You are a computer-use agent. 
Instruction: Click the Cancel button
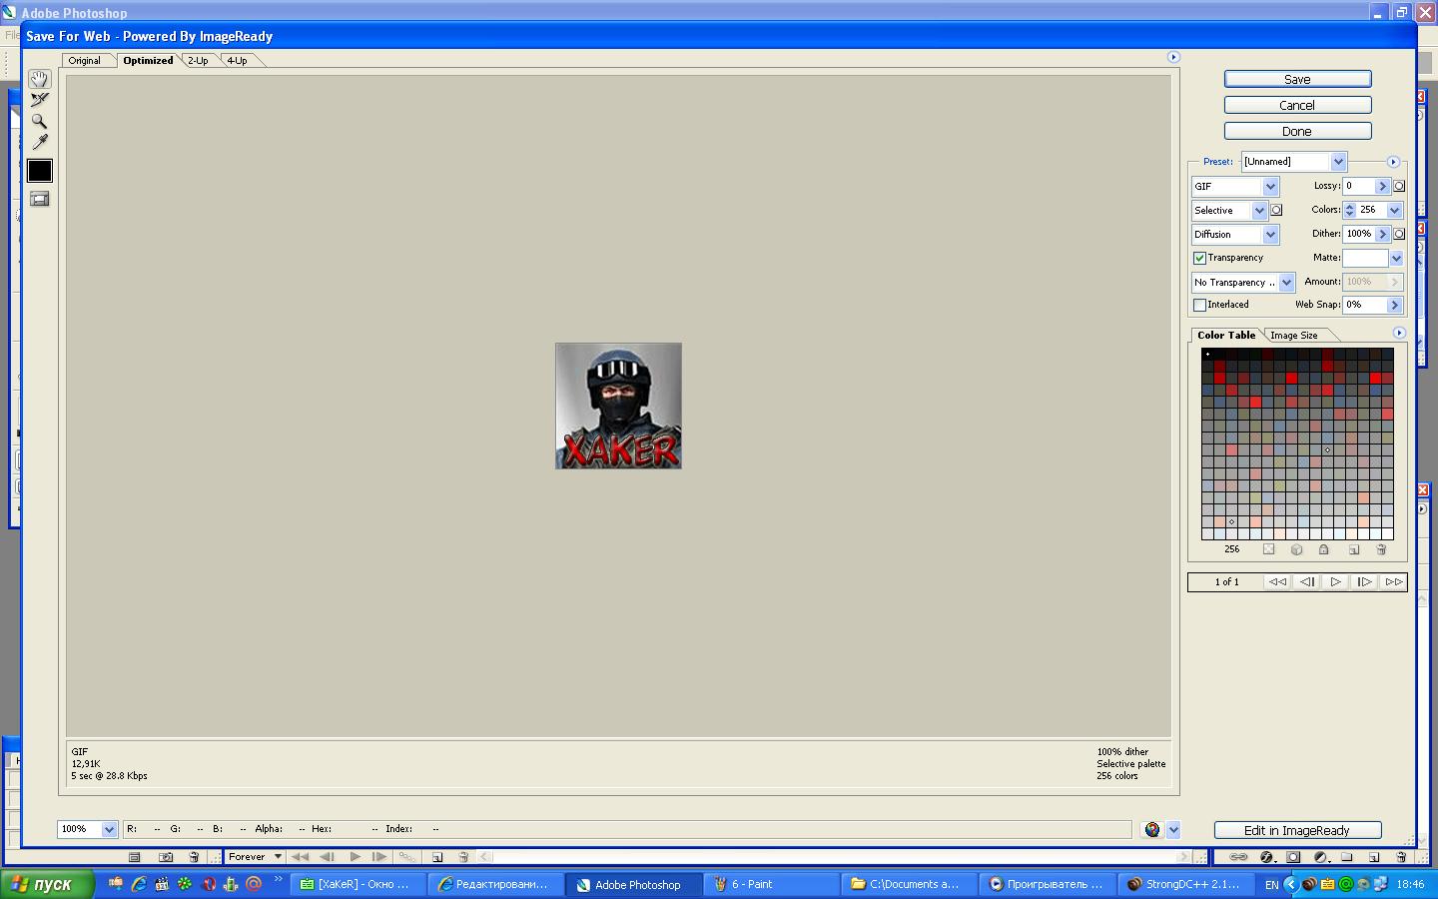[x=1297, y=105]
